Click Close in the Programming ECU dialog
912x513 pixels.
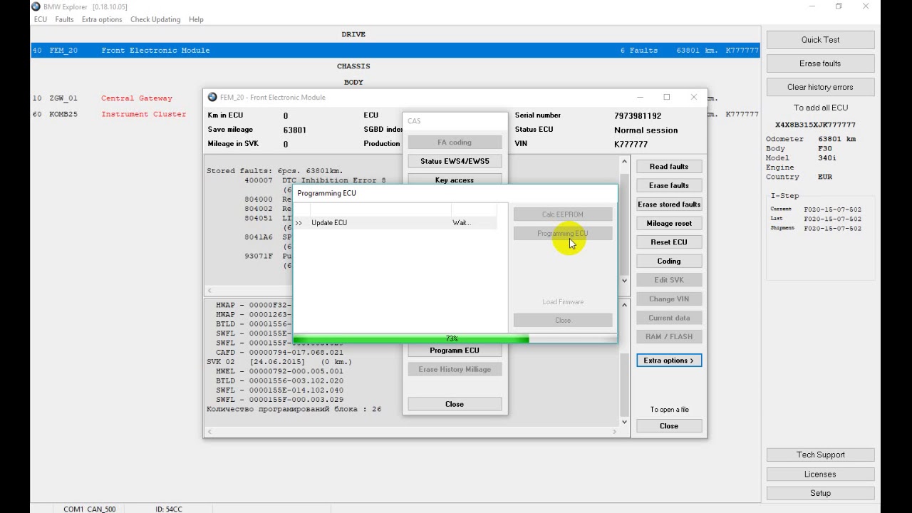[563, 320]
